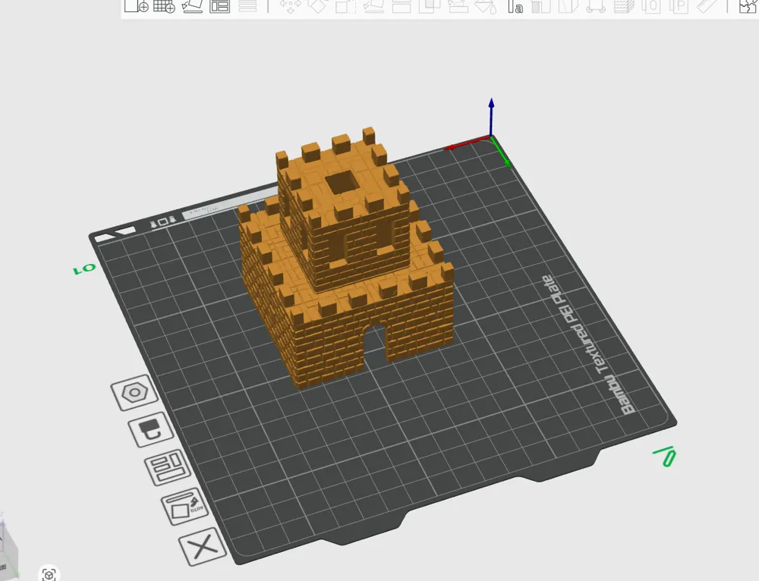Select the Scale tool in toolbar
The image size is (759, 581).
tap(345, 6)
